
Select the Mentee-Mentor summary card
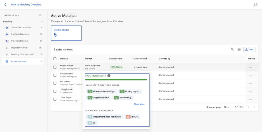pos(66,33)
